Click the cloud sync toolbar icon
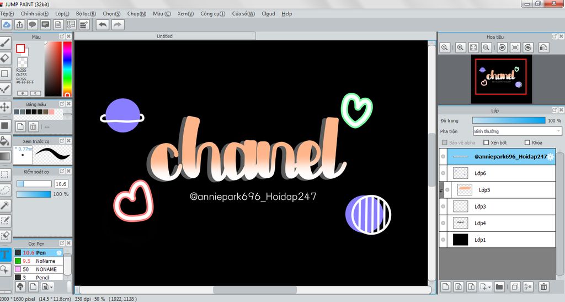The image size is (565, 302). coord(7,24)
